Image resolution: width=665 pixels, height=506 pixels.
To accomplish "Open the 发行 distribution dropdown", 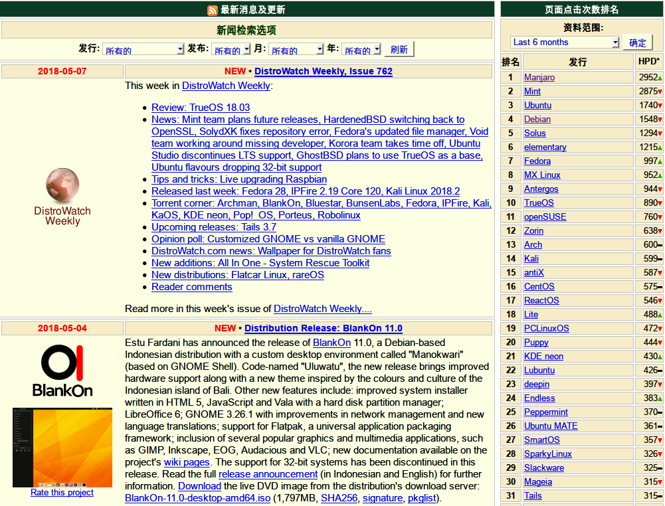I will pos(143,49).
